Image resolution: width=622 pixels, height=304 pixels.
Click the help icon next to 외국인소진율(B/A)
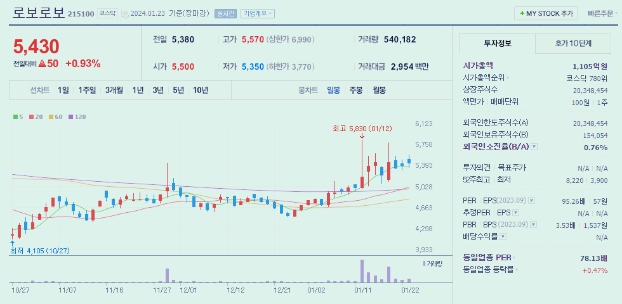[534, 147]
